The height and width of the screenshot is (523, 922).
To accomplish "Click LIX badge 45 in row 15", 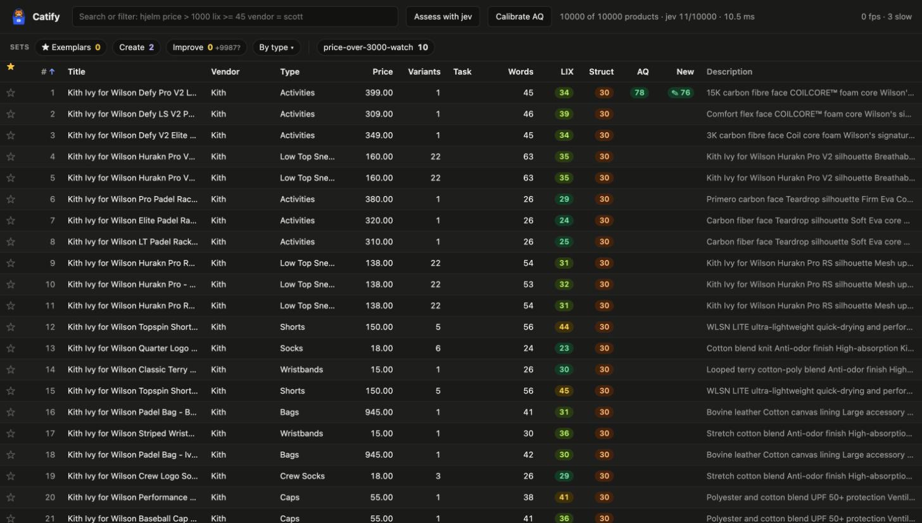I will [564, 391].
